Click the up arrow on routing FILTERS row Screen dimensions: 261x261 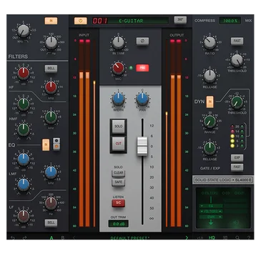click(220, 212)
